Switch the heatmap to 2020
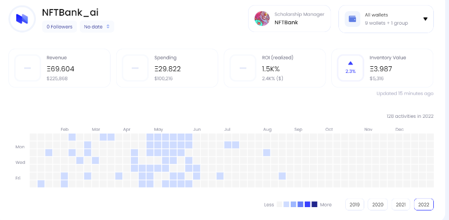The image size is (449, 220). (x=378, y=204)
